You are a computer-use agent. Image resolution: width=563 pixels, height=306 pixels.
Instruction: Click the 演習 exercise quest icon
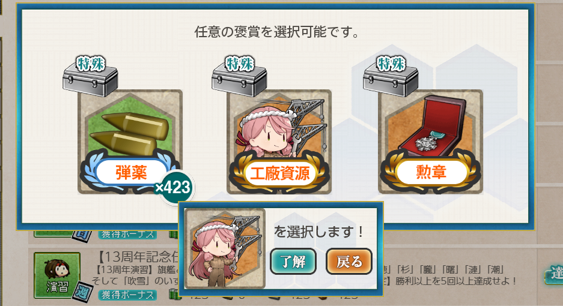tap(57, 275)
